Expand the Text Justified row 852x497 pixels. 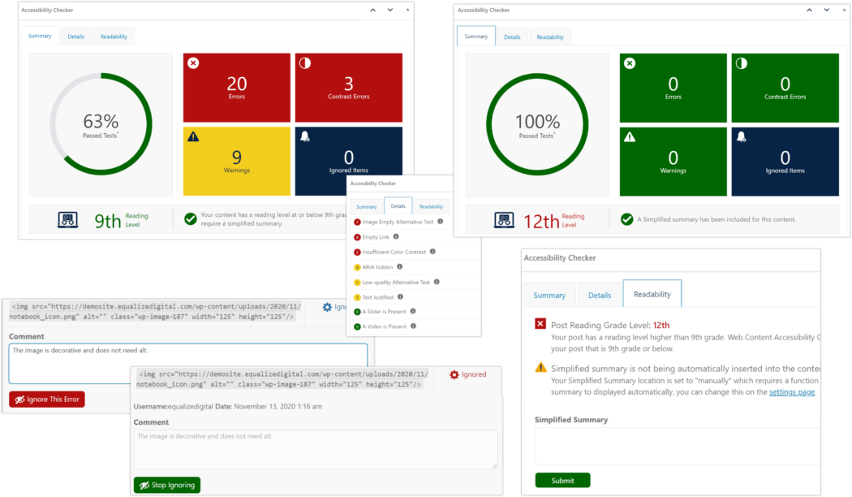click(413, 297)
